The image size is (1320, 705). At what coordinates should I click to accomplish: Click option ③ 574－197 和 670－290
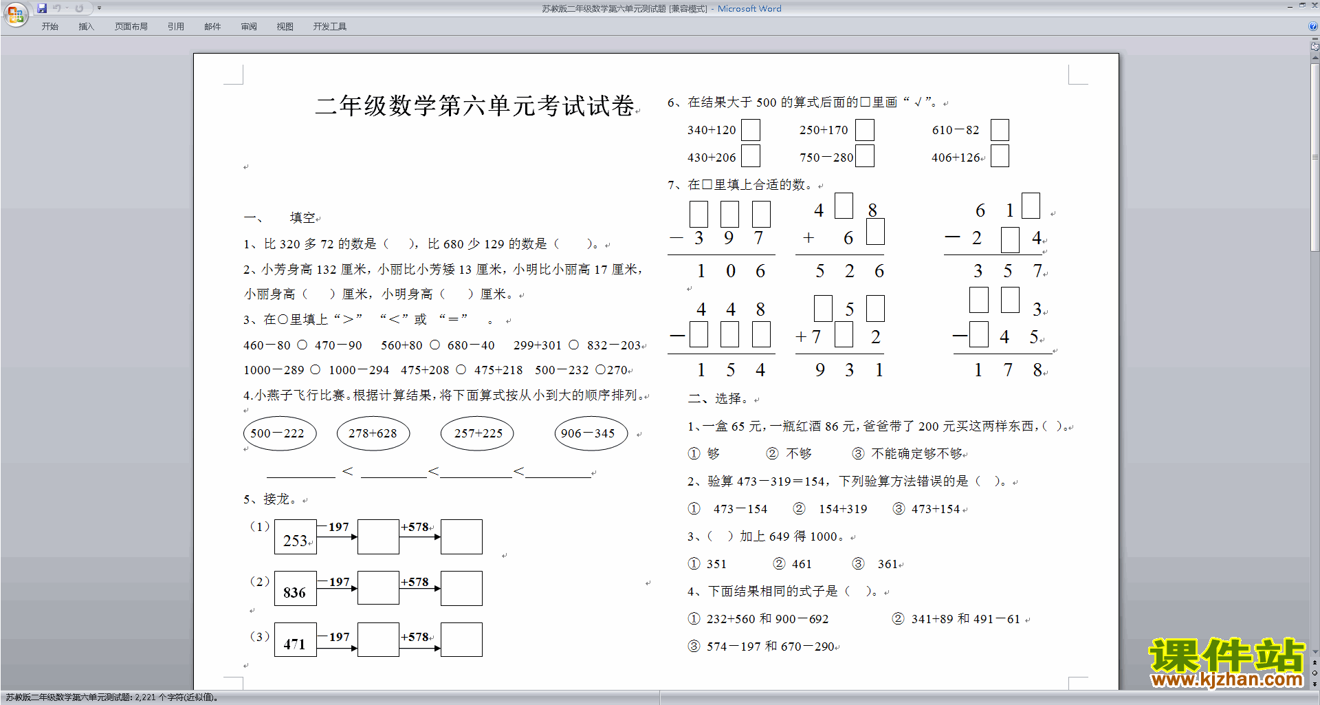761,647
